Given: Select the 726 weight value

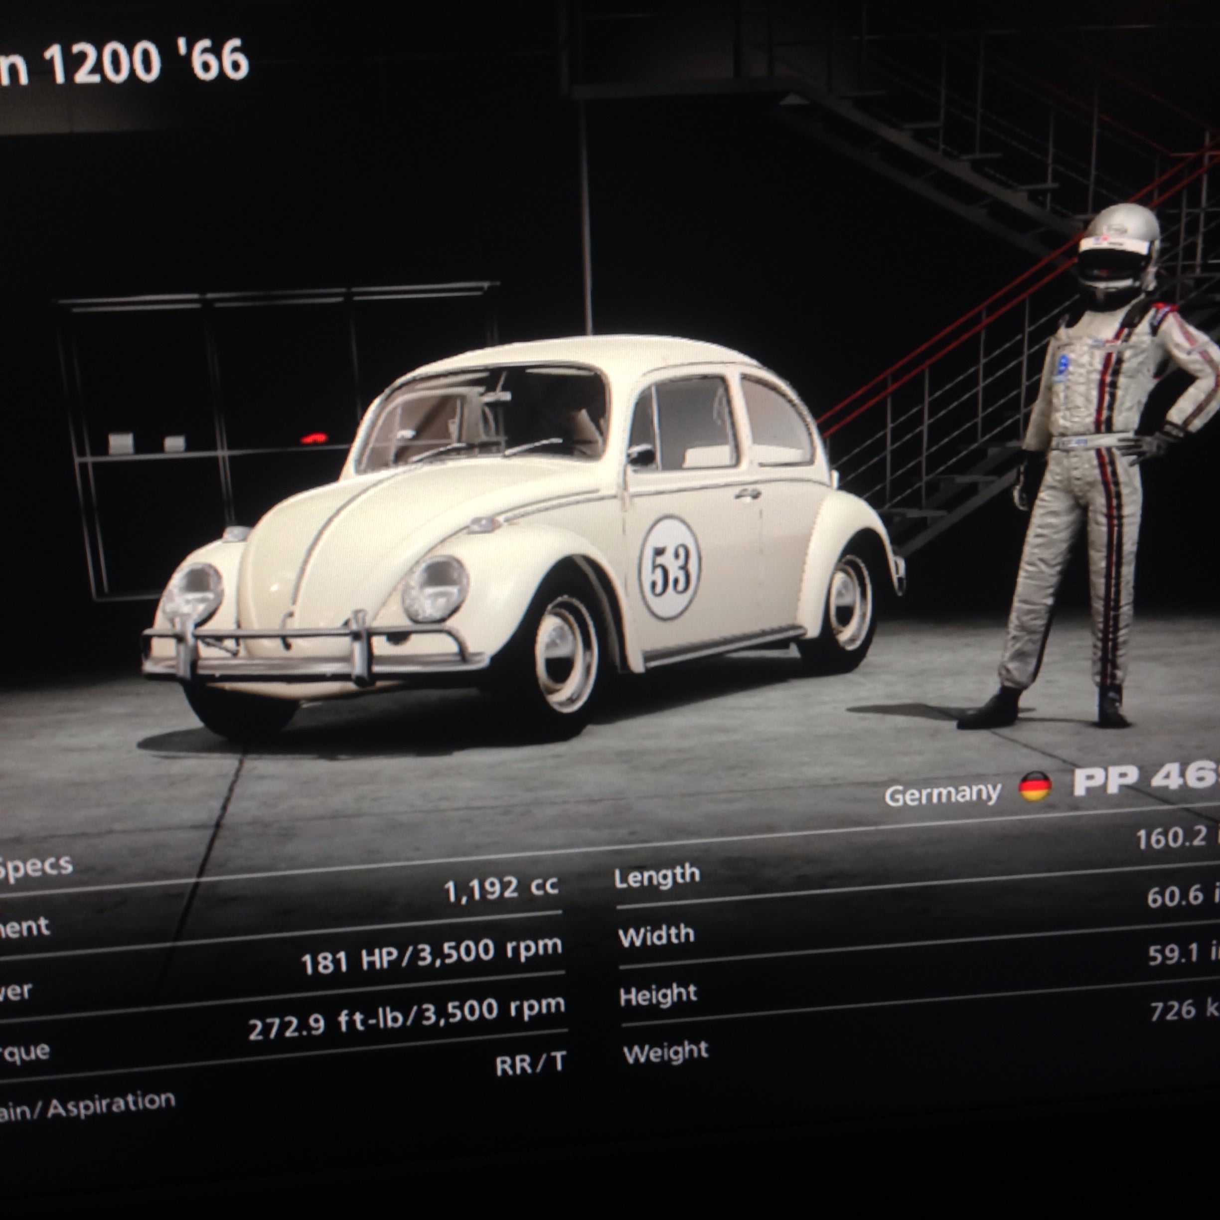Looking at the screenshot, I should tap(1185, 1010).
